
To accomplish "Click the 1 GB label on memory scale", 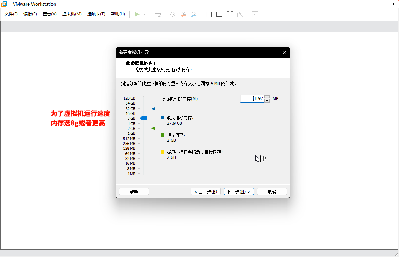I will (131, 133).
